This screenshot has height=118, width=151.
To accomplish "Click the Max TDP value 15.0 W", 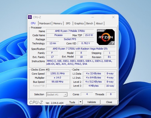I will tap(89, 35).
